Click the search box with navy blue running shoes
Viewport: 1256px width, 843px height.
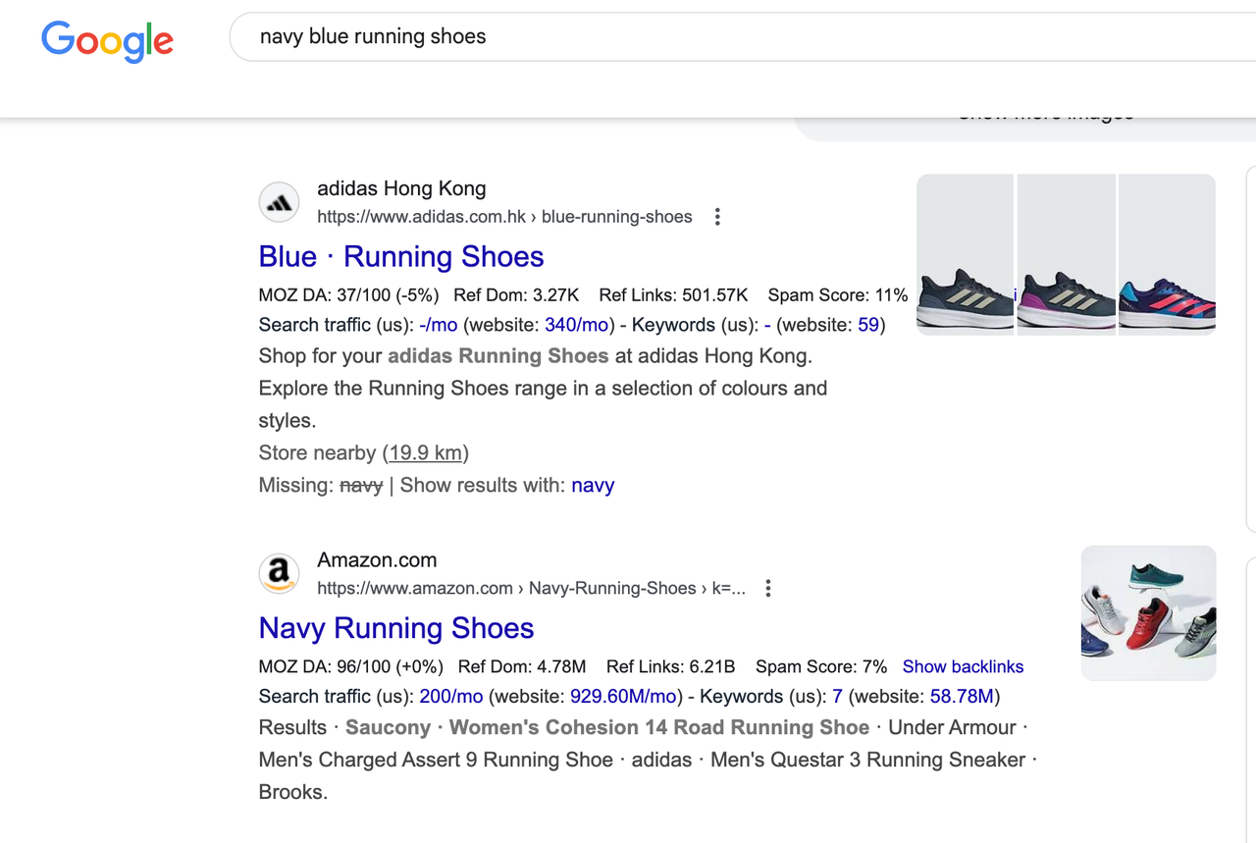[x=742, y=37]
